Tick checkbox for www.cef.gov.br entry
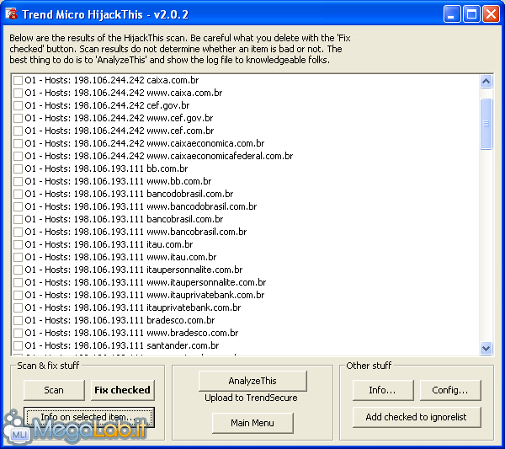The width and height of the screenshot is (505, 449). 18,118
